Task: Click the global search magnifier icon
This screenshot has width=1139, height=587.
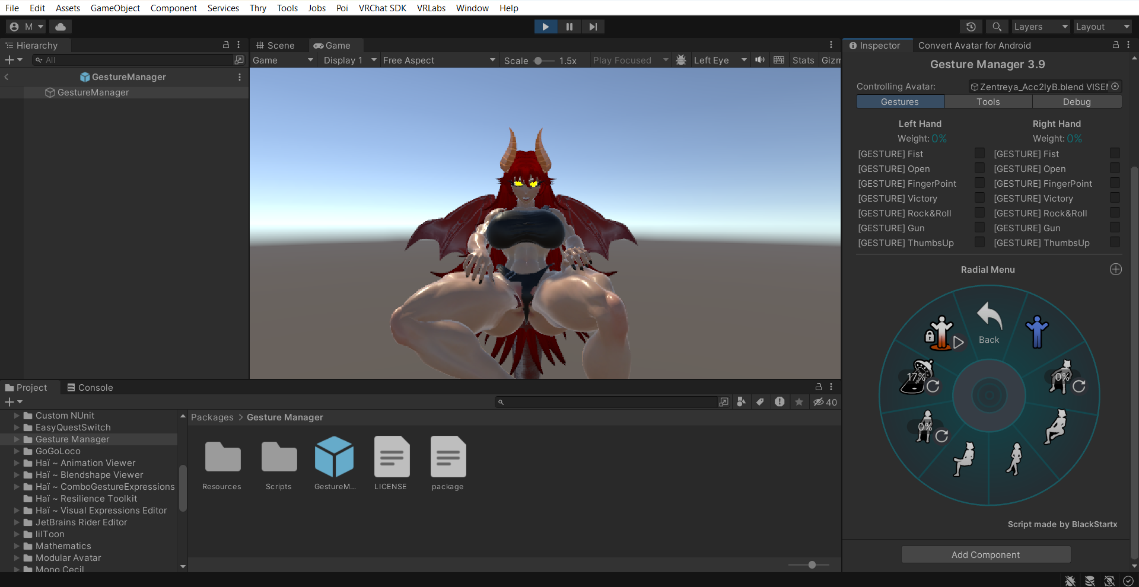Action: click(997, 27)
